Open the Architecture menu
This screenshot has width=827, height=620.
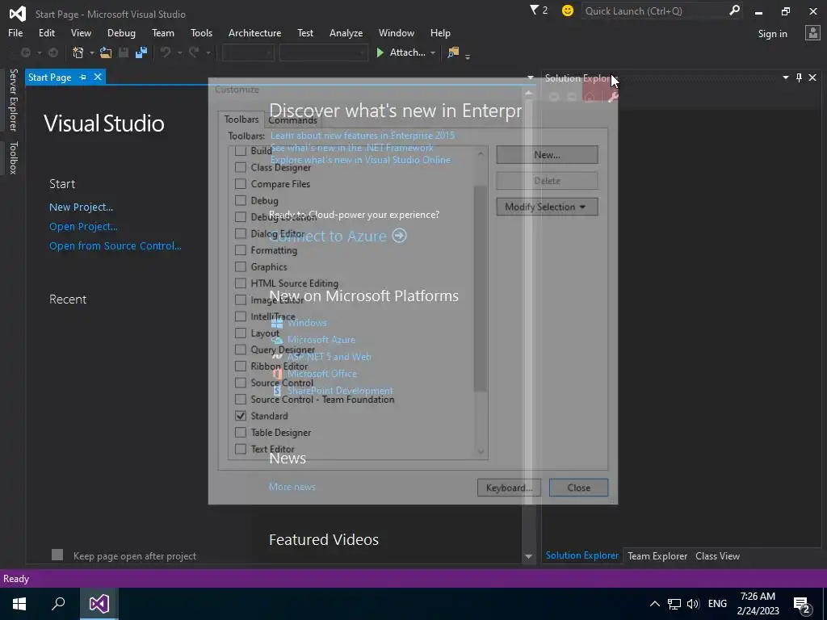(x=254, y=32)
